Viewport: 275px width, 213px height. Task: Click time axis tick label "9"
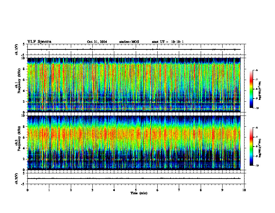(x=222, y=190)
